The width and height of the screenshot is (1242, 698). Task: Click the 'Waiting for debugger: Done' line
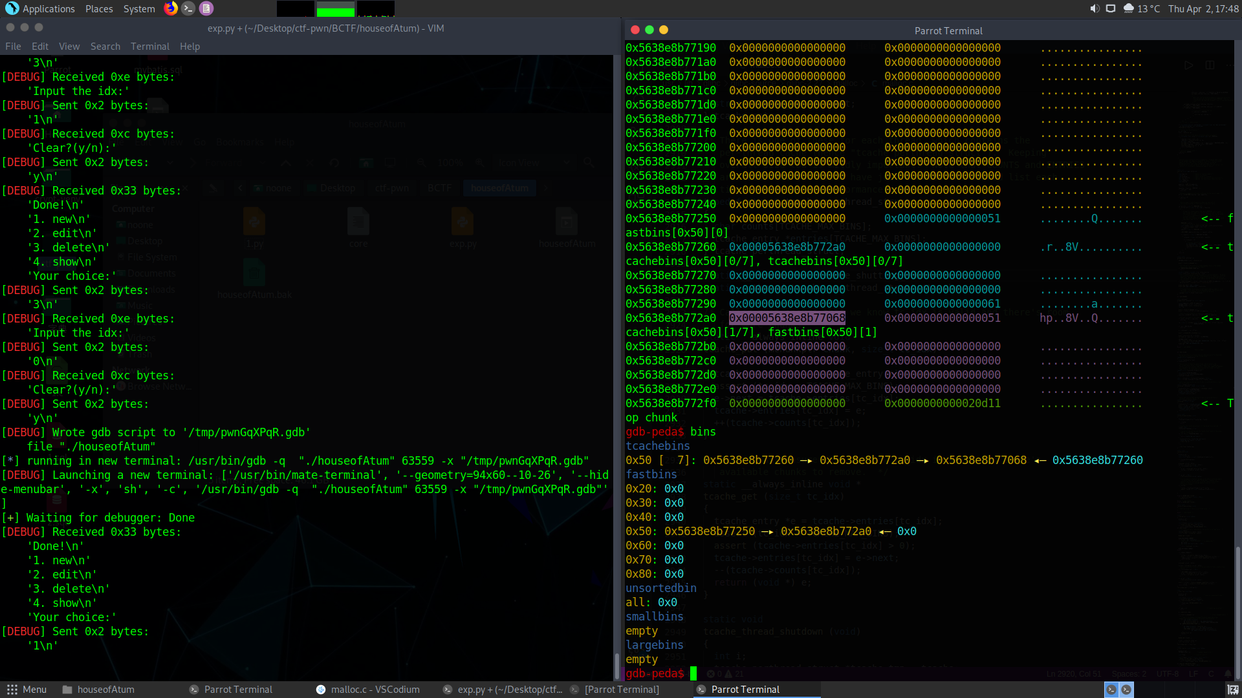click(98, 518)
